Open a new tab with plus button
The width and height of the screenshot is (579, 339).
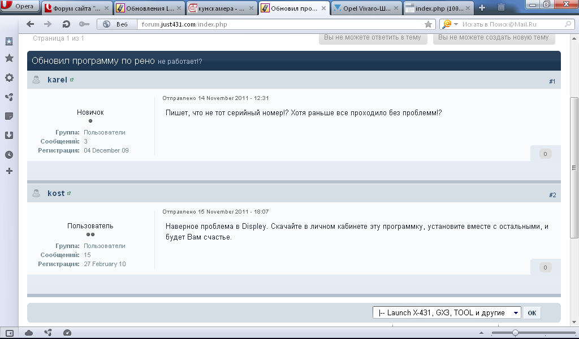tap(482, 7)
